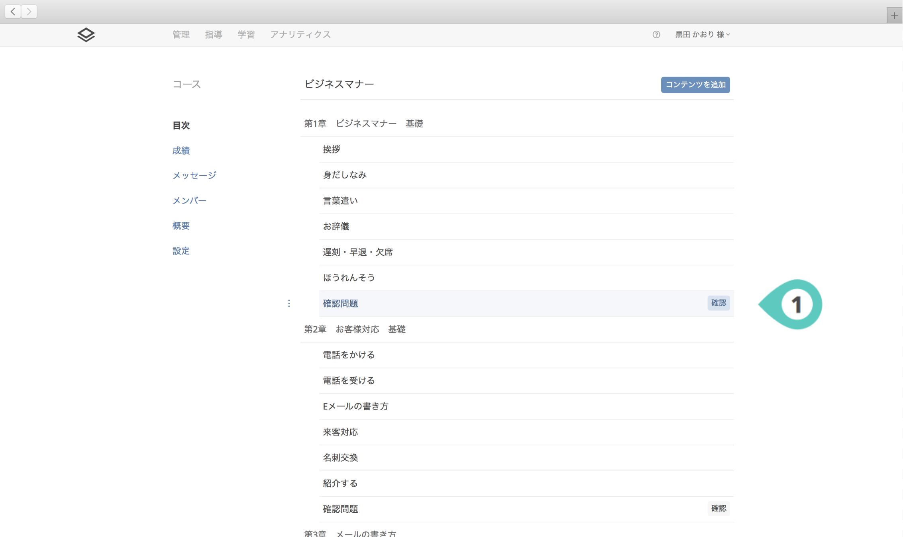The height and width of the screenshot is (537, 903).
Task: Open the アナリティクス menu
Action: 300,35
